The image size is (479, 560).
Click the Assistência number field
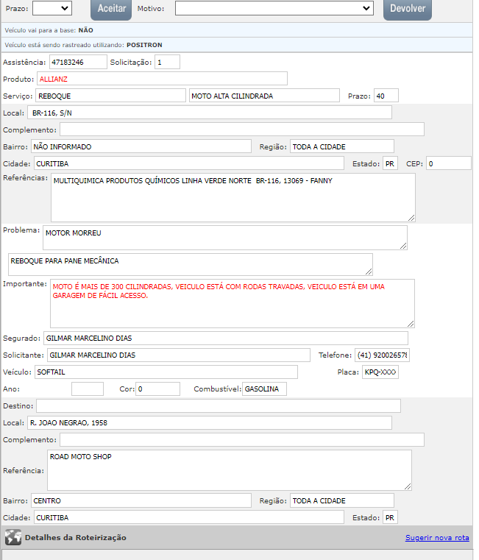click(78, 62)
